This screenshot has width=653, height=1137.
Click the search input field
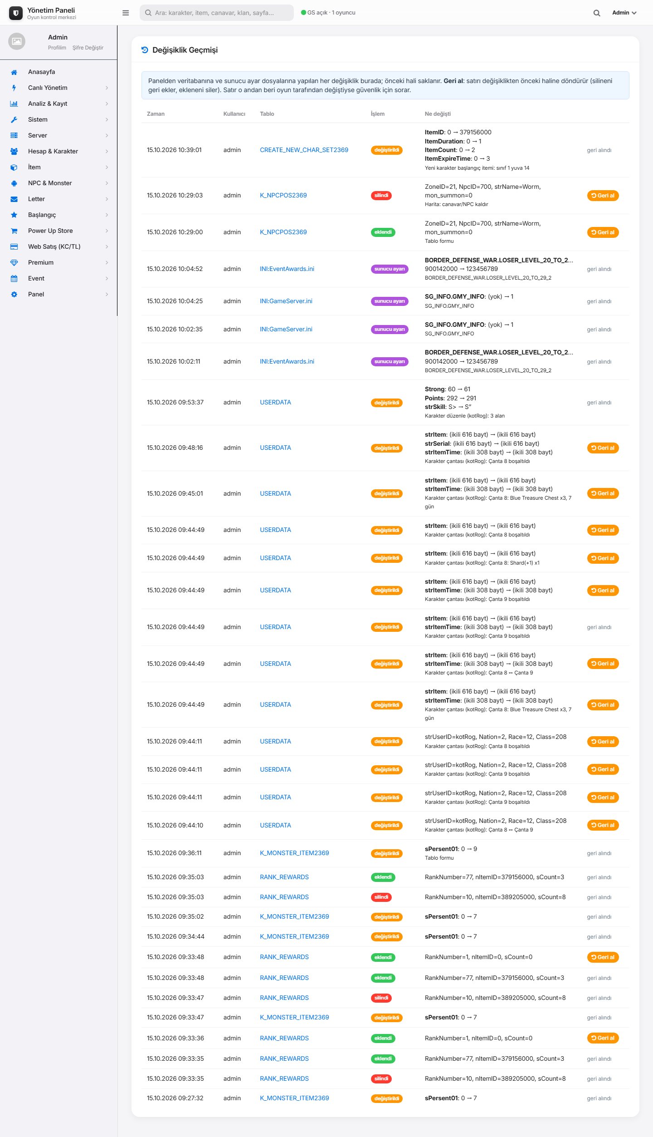coord(217,13)
